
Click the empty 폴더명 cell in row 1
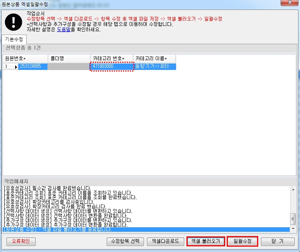coord(69,66)
